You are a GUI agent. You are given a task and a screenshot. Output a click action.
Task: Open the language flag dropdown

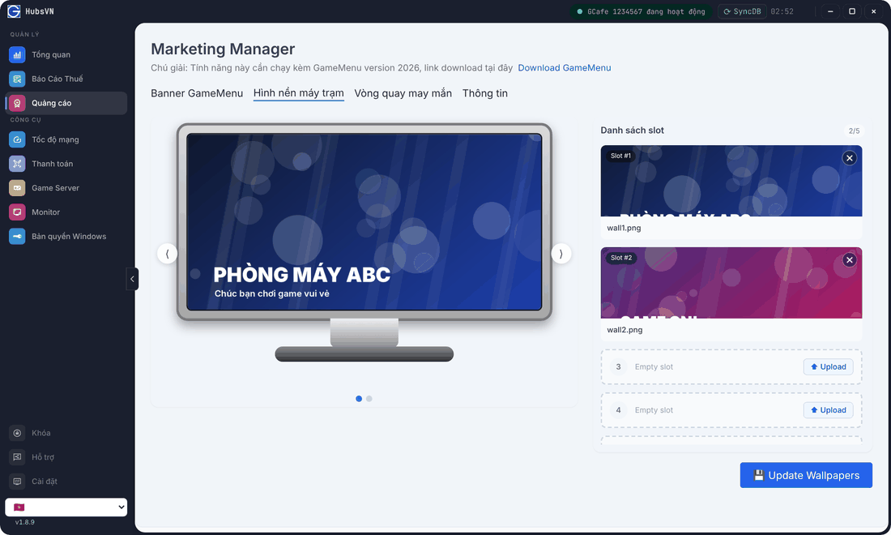click(x=66, y=507)
